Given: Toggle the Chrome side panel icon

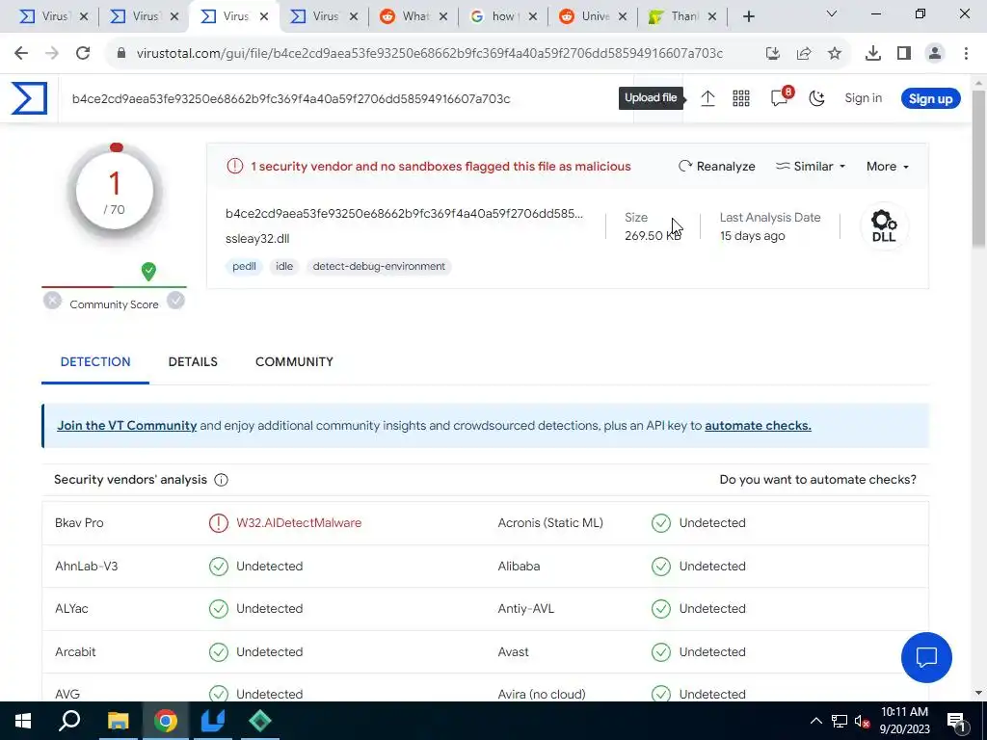Looking at the screenshot, I should point(904,54).
